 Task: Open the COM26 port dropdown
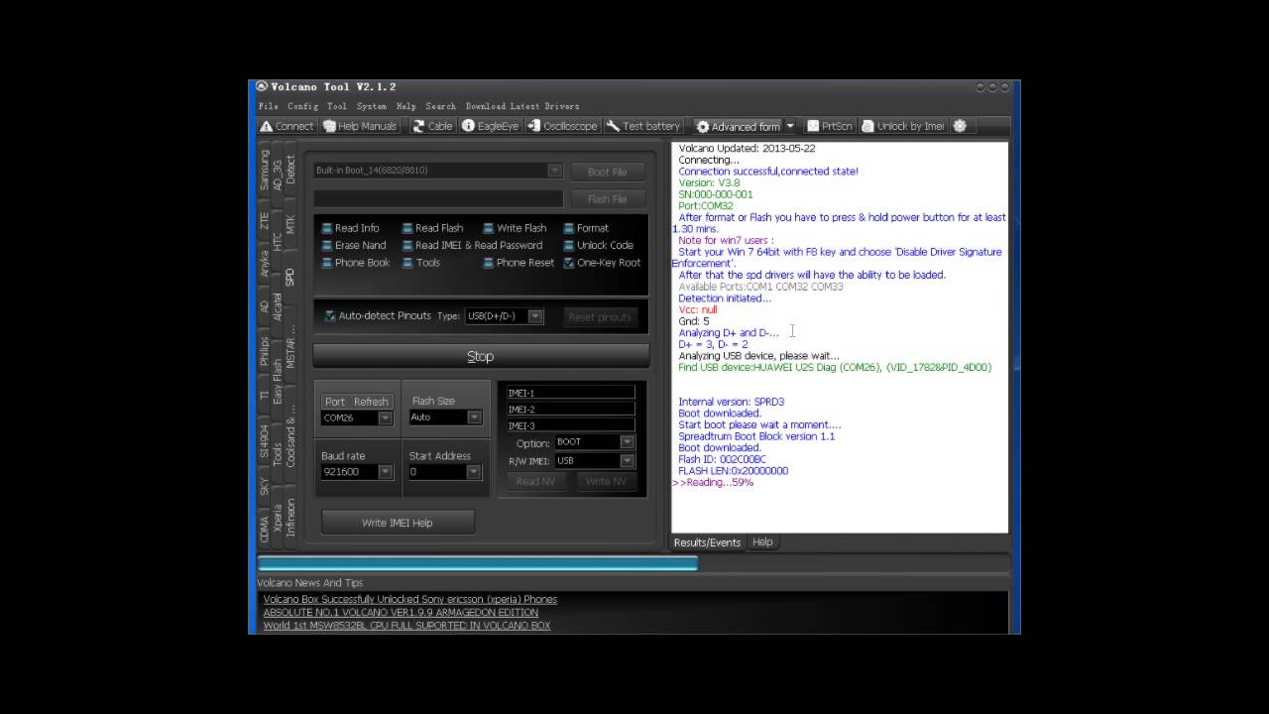click(x=385, y=418)
